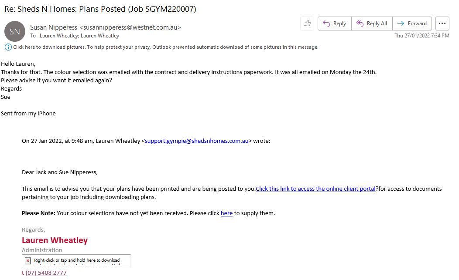The width and height of the screenshot is (459, 280).
Task: Click the SN sender avatar
Action: [15, 31]
